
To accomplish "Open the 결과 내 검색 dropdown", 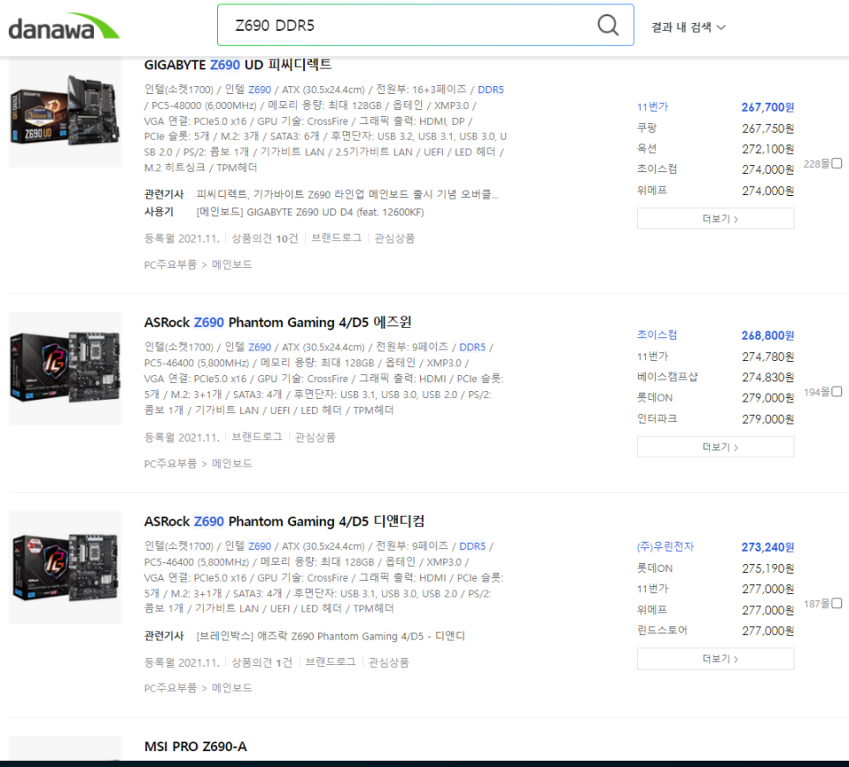I will click(x=687, y=27).
